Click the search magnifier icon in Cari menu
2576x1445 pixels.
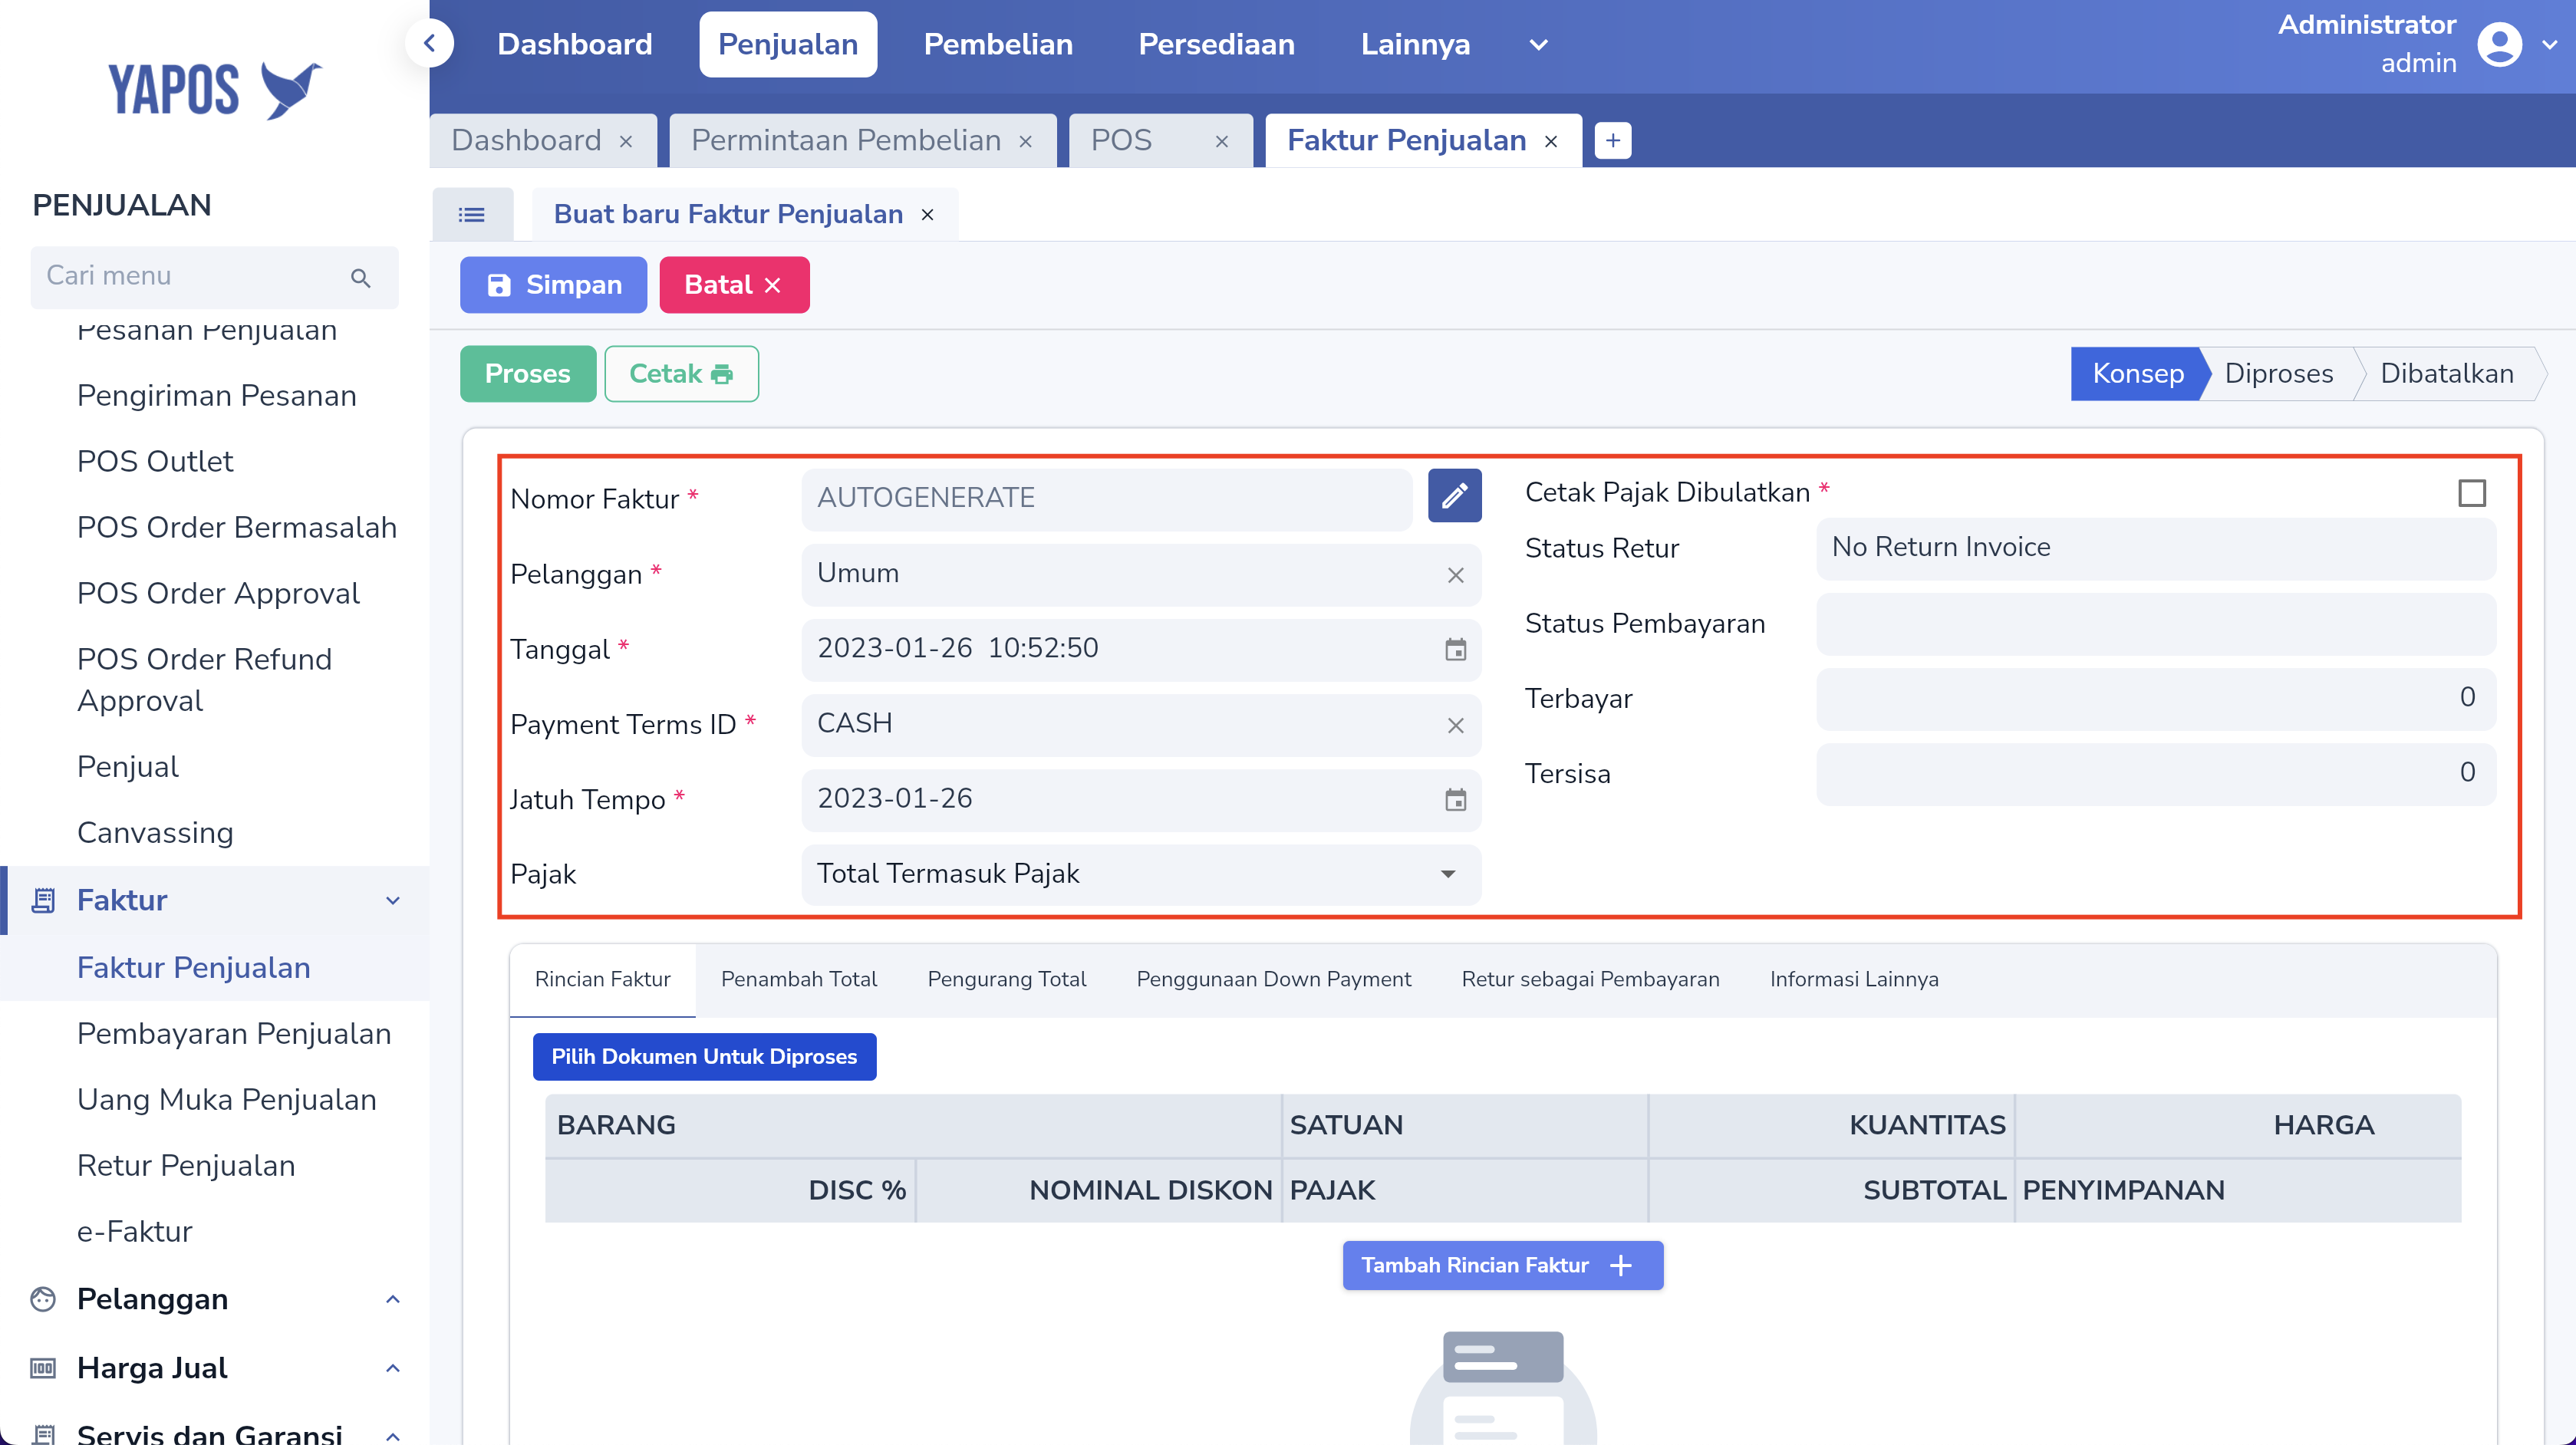pyautogui.click(x=361, y=277)
